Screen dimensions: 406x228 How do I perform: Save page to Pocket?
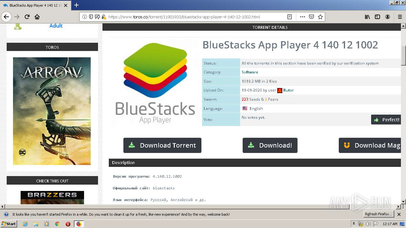pyautogui.click(x=311, y=17)
